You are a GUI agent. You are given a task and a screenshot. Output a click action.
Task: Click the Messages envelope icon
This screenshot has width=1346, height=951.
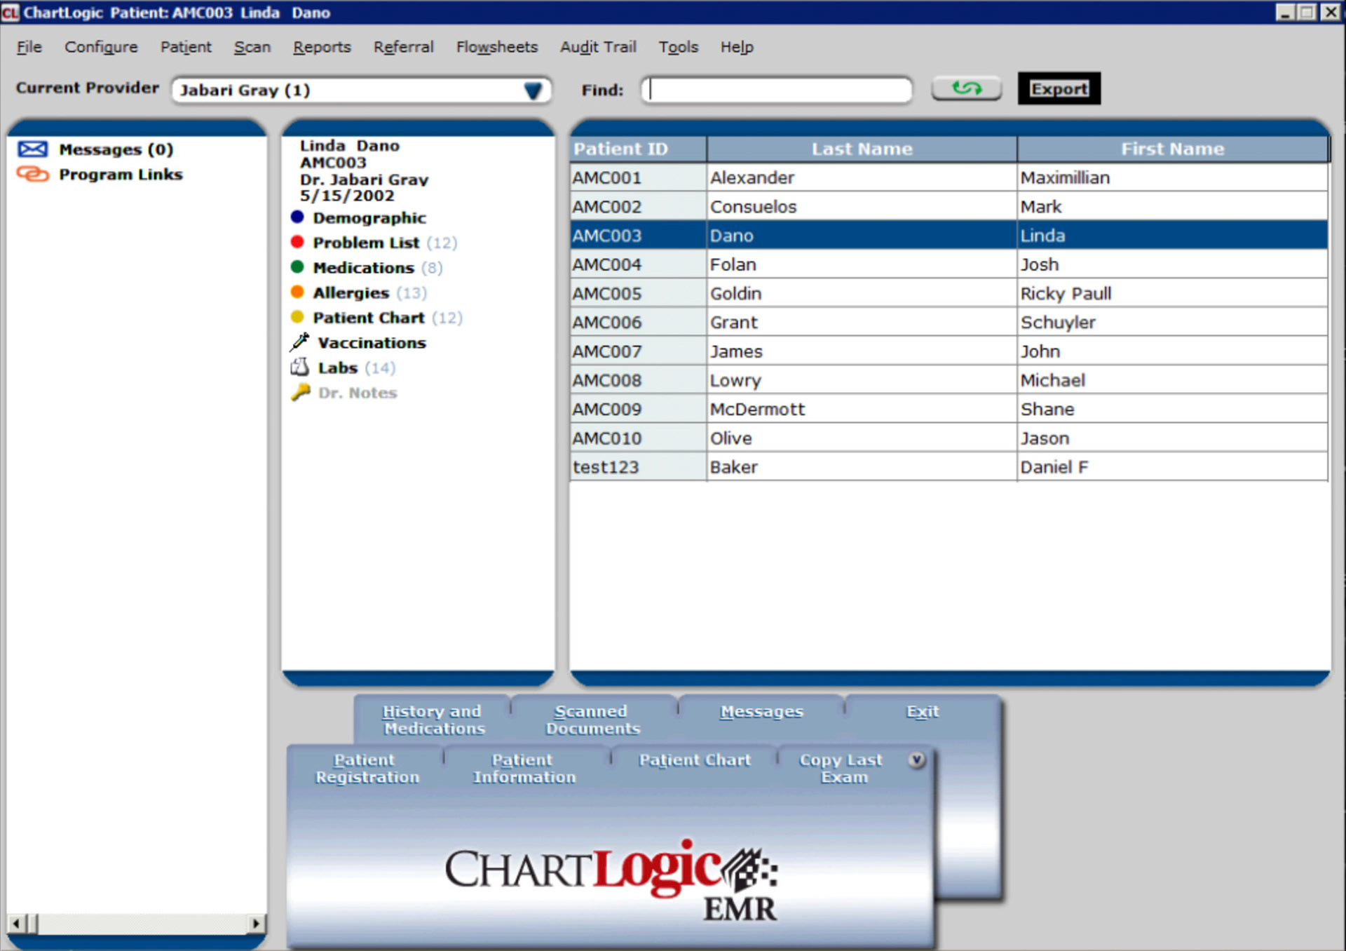32,149
